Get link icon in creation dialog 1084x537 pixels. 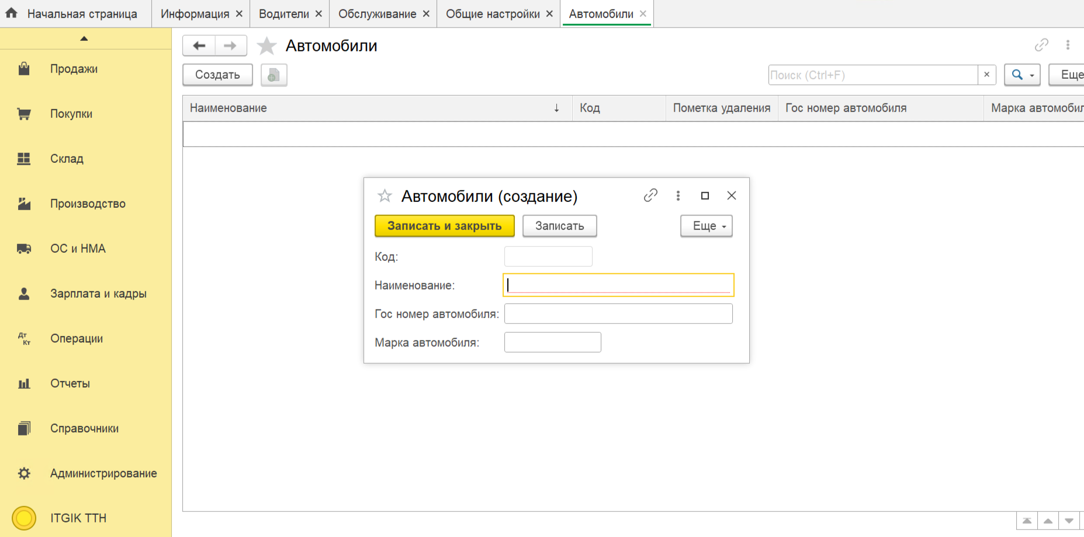coord(650,196)
